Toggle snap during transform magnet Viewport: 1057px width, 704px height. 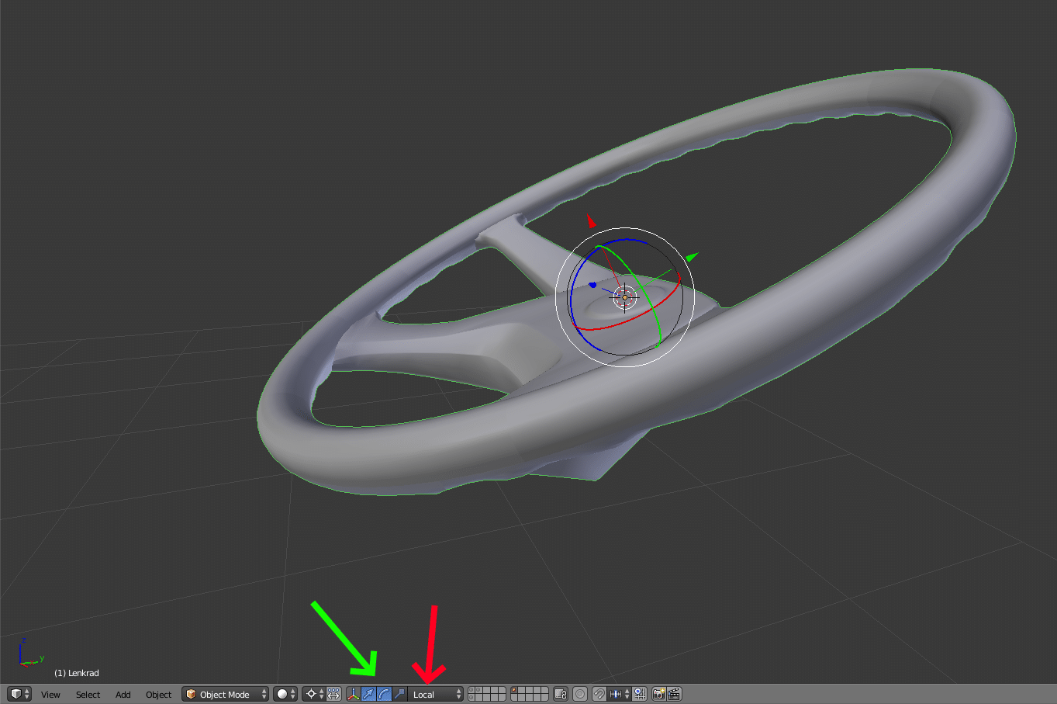[599, 694]
